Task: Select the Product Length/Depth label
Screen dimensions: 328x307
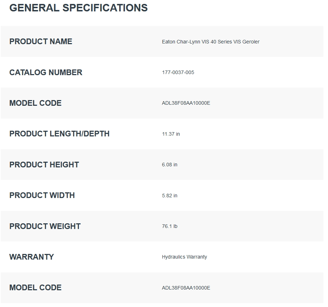Action: 59,134
